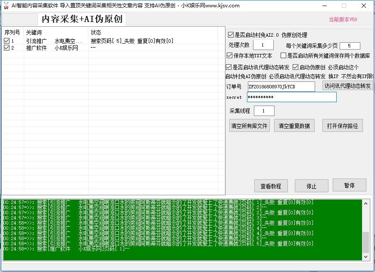Click the secret password field
The image size is (375, 272).
[291, 97]
